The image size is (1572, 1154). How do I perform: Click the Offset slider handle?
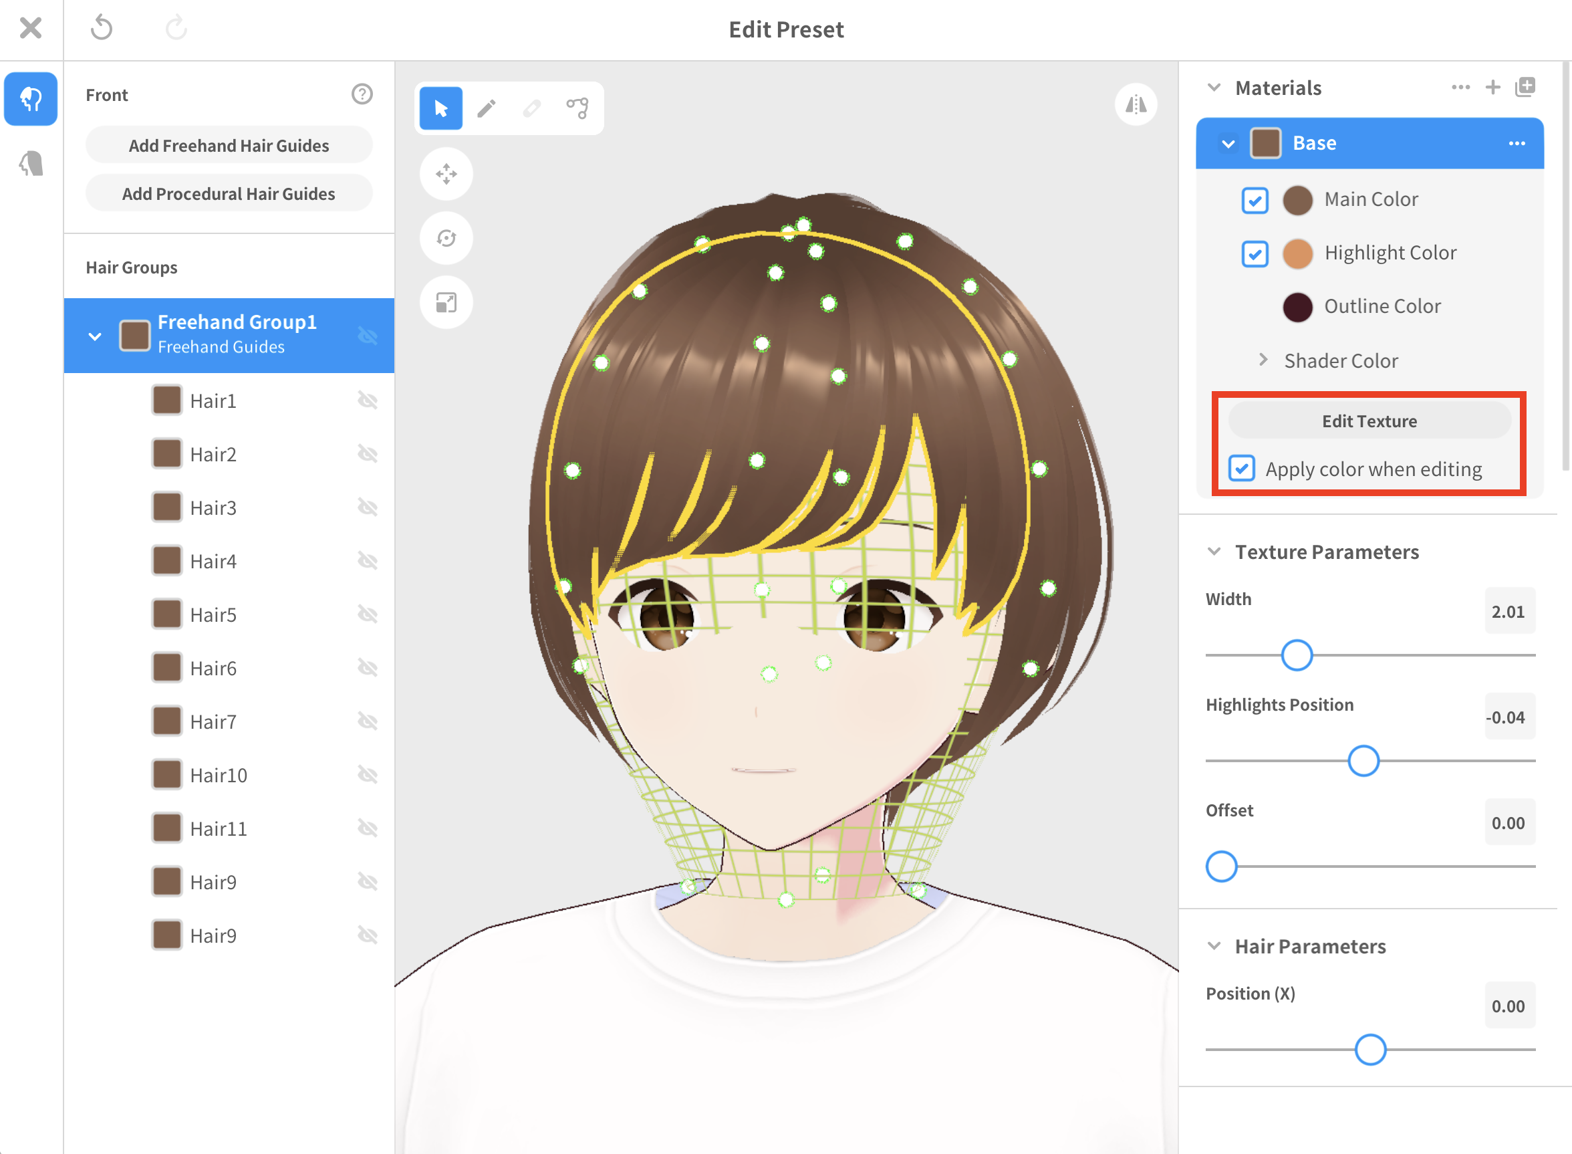pyautogui.click(x=1221, y=867)
